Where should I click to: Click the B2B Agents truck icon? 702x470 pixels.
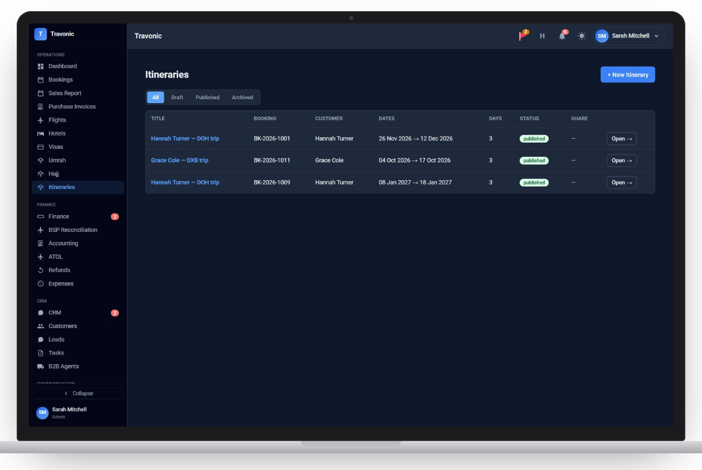point(41,366)
